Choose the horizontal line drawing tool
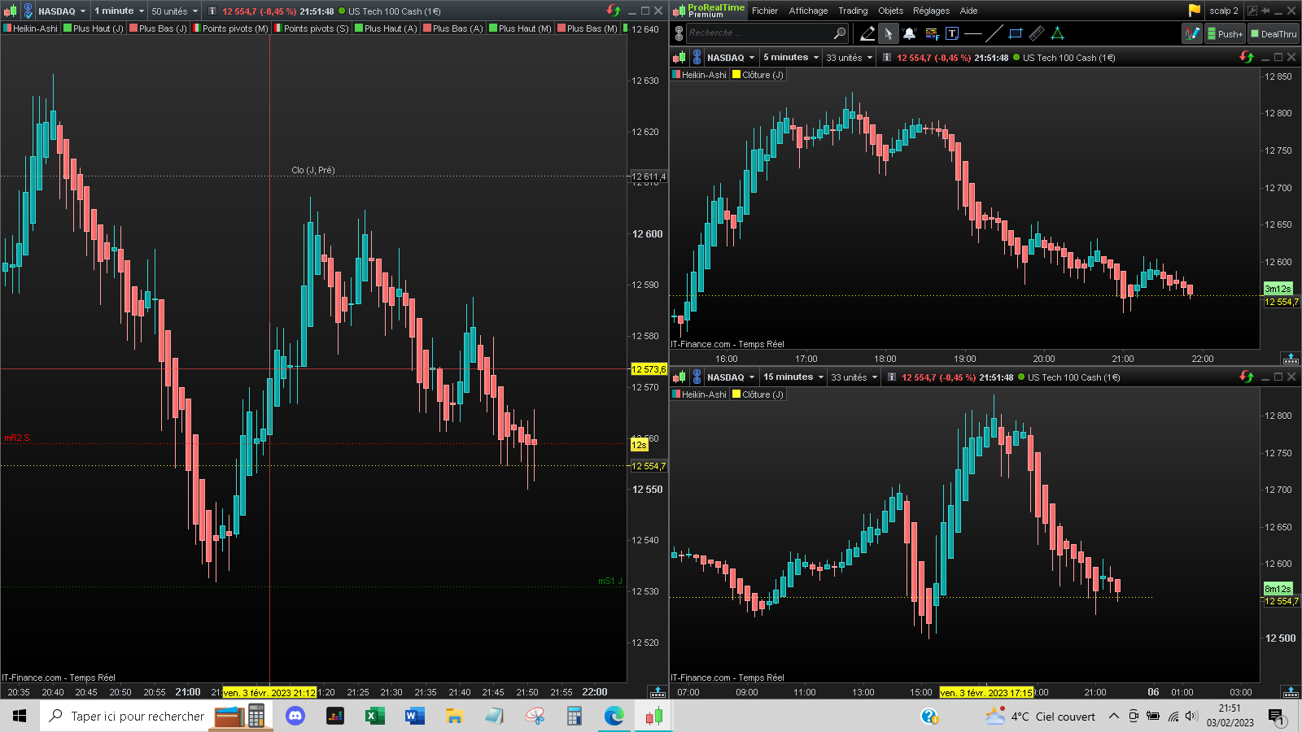 coord(973,33)
